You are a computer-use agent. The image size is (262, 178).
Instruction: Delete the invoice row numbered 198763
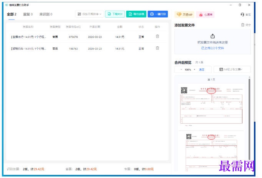[157, 48]
